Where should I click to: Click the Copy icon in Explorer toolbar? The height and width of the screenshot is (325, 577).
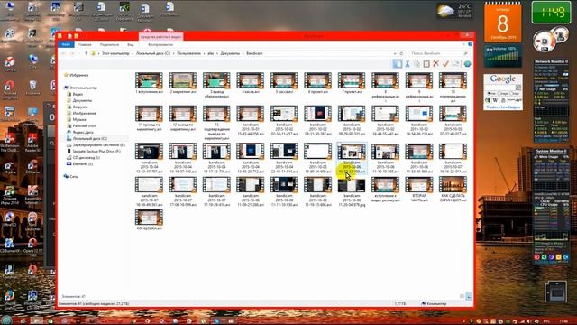[417, 64]
